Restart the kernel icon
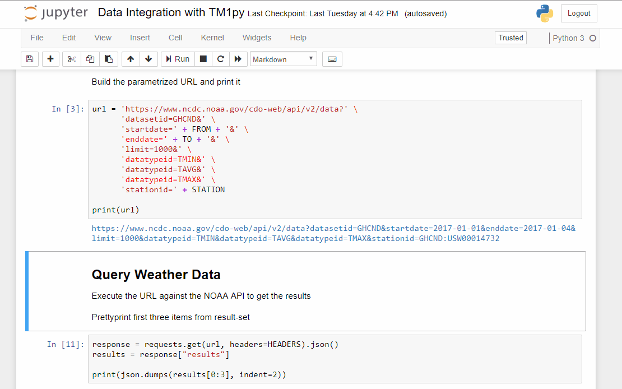This screenshot has width=622, height=389. 221,59
